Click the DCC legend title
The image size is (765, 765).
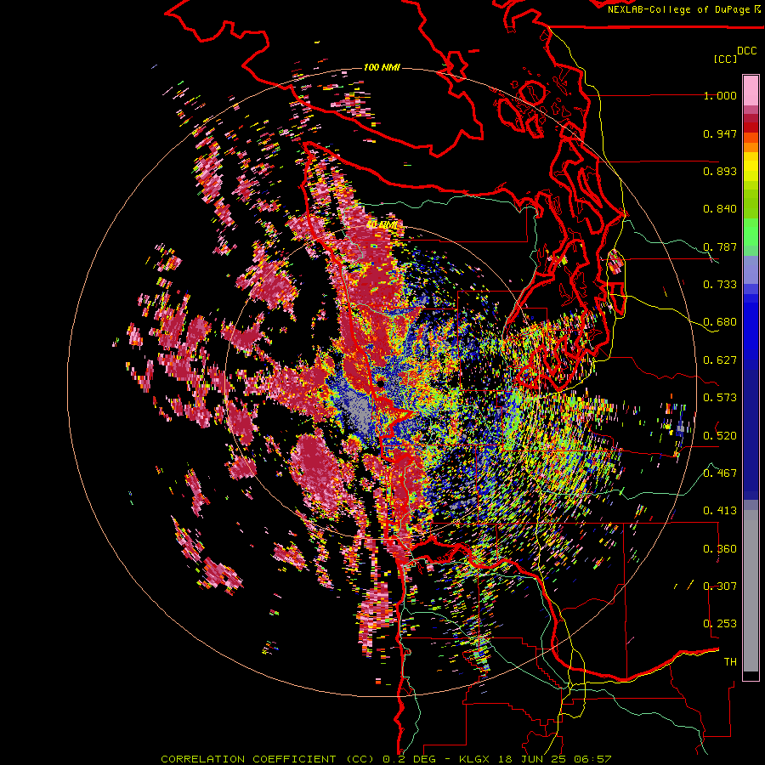(746, 51)
